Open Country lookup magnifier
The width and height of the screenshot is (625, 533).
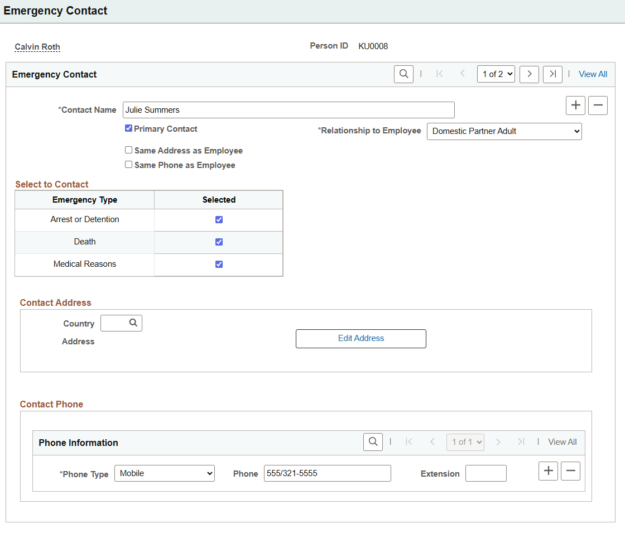pyautogui.click(x=133, y=323)
